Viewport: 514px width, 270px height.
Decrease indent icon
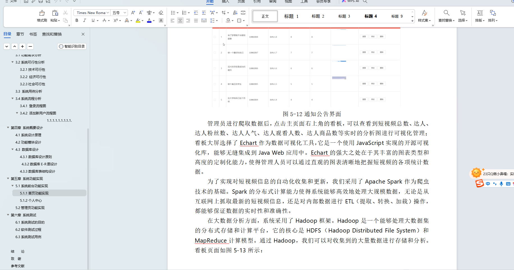pyautogui.click(x=196, y=13)
